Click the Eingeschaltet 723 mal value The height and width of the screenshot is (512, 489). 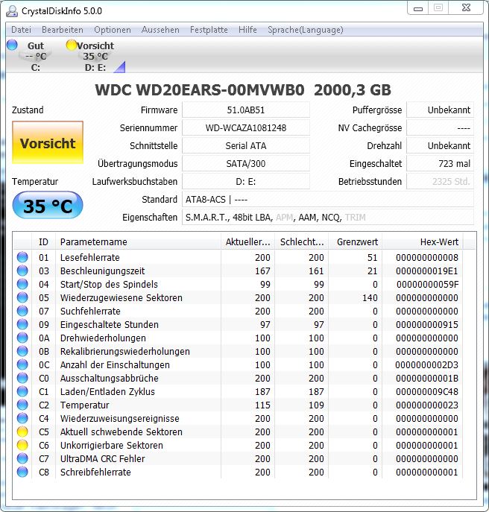click(440, 164)
